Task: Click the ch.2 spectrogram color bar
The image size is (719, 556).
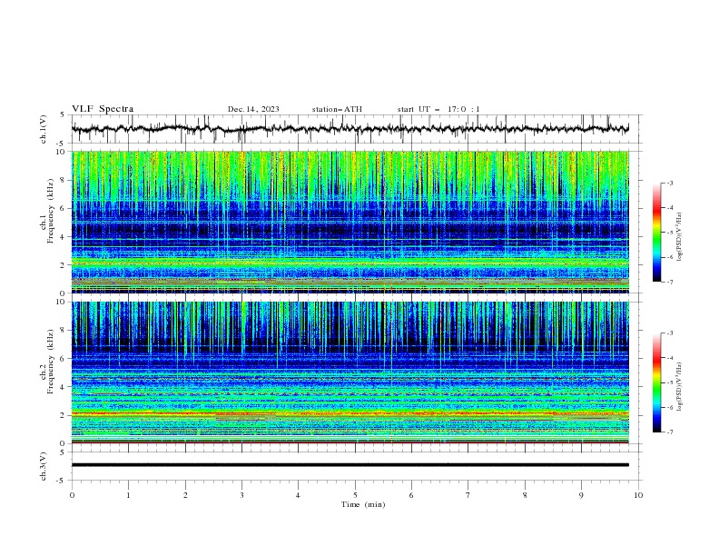Action: [656, 382]
